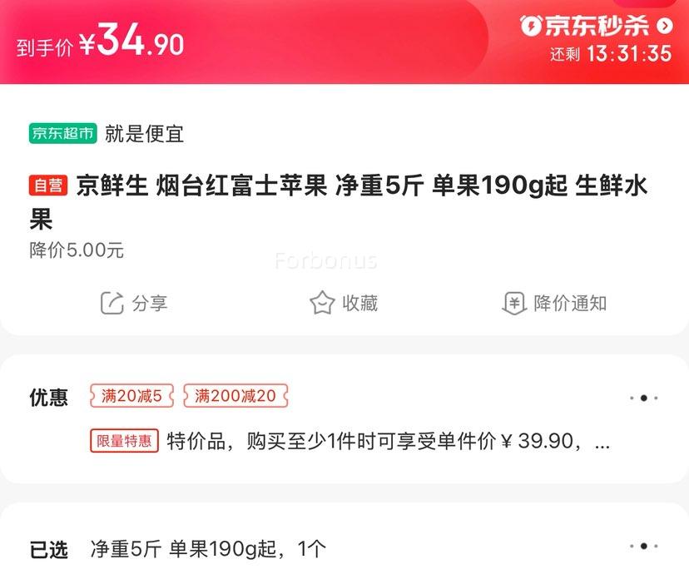689x574 pixels.
Task: Tap the red 自营 badge
Action: click(48, 186)
